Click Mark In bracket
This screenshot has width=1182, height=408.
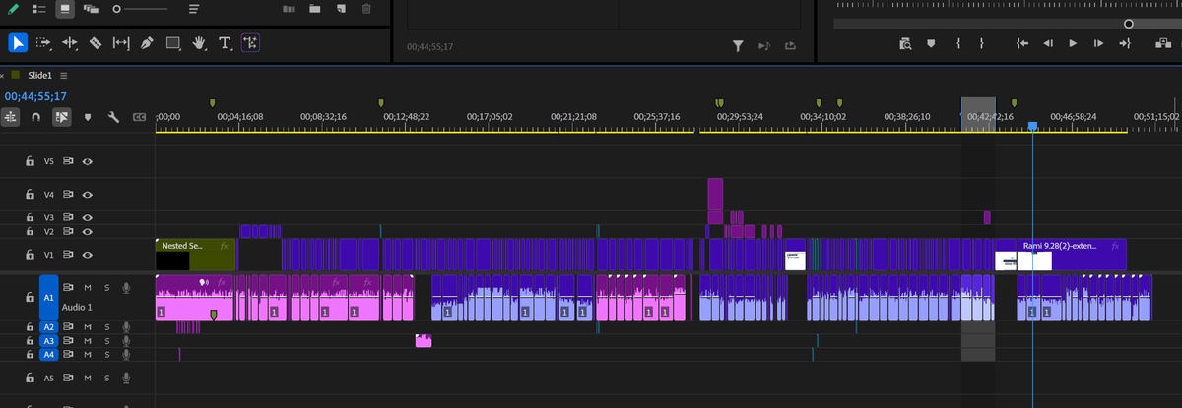click(x=957, y=43)
